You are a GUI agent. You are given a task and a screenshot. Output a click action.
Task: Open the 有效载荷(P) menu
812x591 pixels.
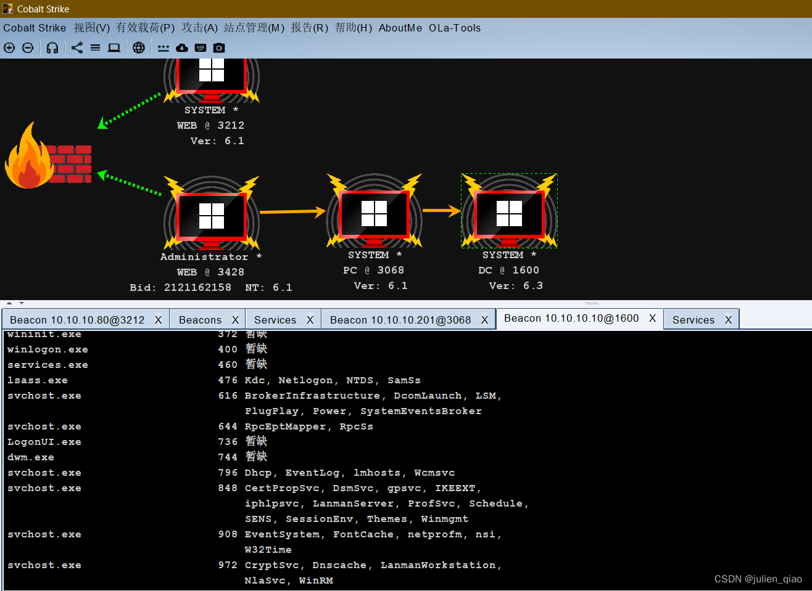coord(146,28)
